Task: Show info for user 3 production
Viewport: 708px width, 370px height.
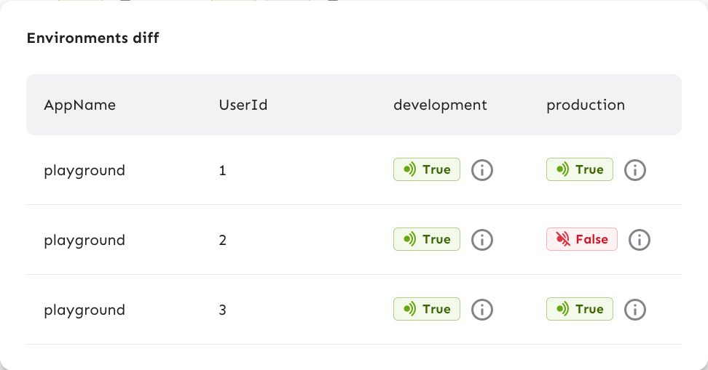Action: click(635, 310)
